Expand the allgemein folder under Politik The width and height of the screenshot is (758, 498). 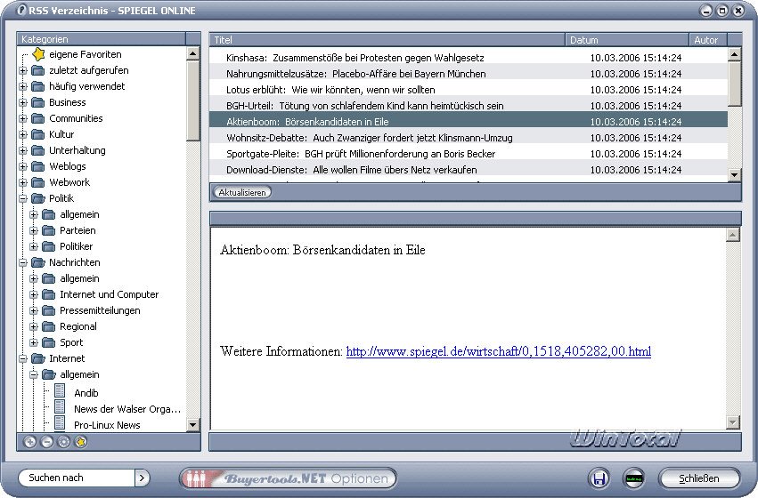point(33,214)
